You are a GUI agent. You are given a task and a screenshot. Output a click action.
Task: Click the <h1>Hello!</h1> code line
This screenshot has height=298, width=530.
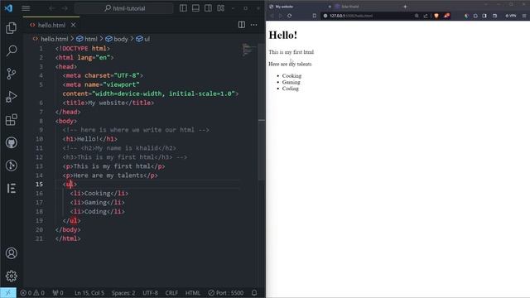pyautogui.click(x=90, y=139)
